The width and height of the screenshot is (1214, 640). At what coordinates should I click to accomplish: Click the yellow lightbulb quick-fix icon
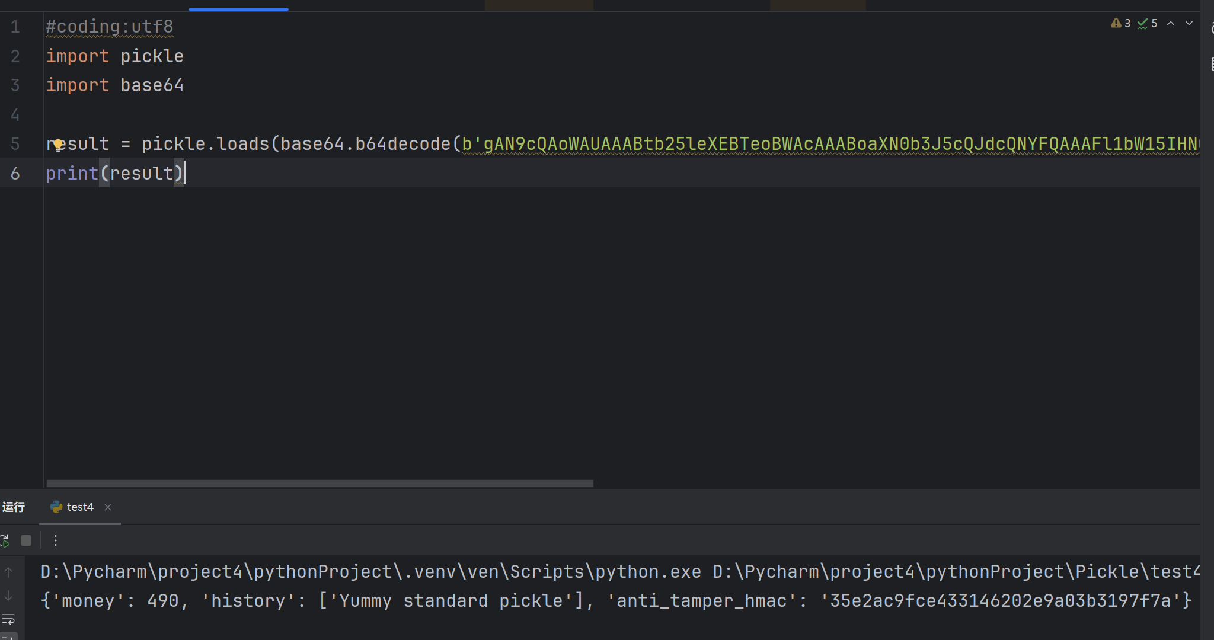[57, 145]
